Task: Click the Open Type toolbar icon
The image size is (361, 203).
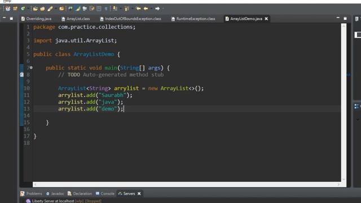Action: point(35,9)
